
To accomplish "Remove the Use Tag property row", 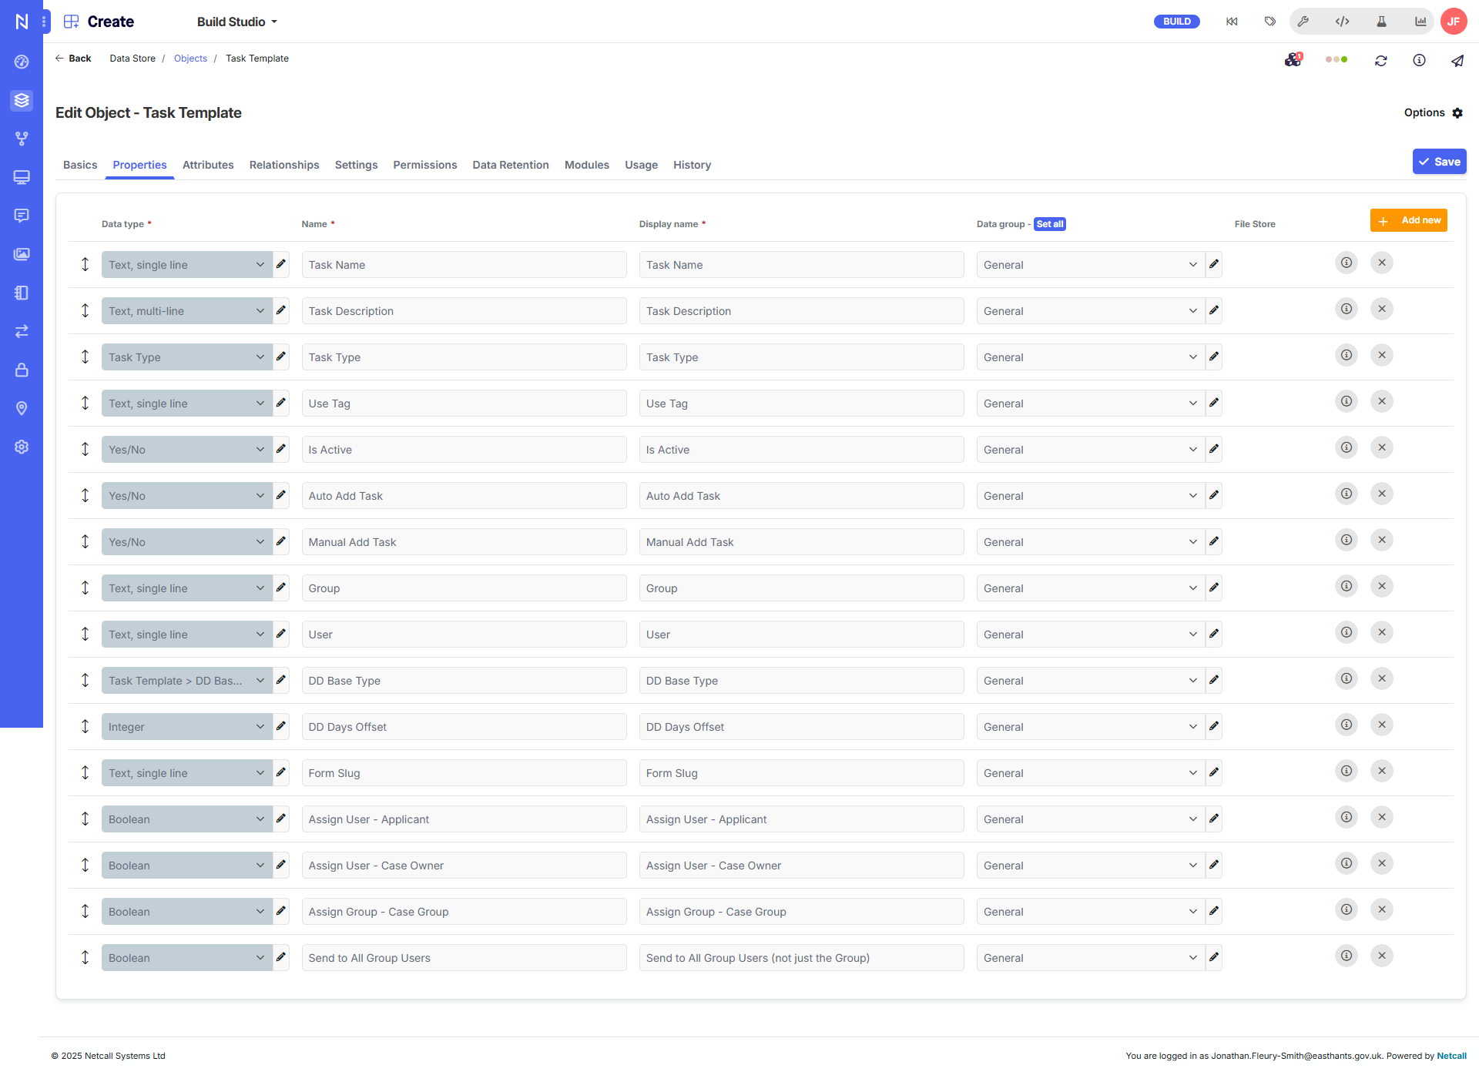I will coord(1382,401).
